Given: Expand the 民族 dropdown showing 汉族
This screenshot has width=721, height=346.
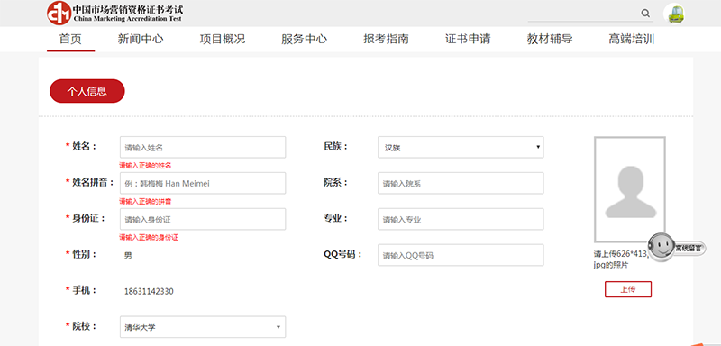Looking at the screenshot, I should 461,147.
